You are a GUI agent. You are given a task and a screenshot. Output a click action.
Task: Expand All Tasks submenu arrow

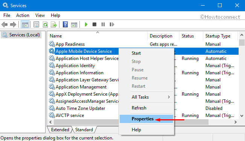point(169,97)
